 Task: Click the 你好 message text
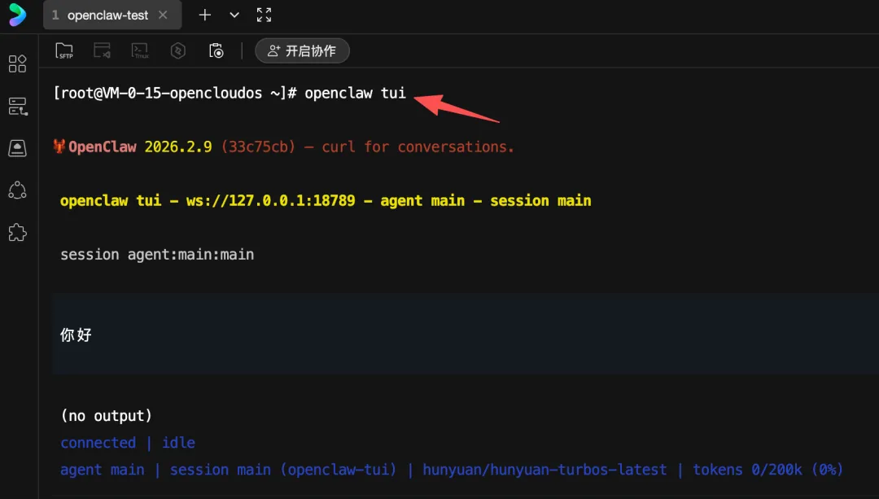click(x=76, y=335)
